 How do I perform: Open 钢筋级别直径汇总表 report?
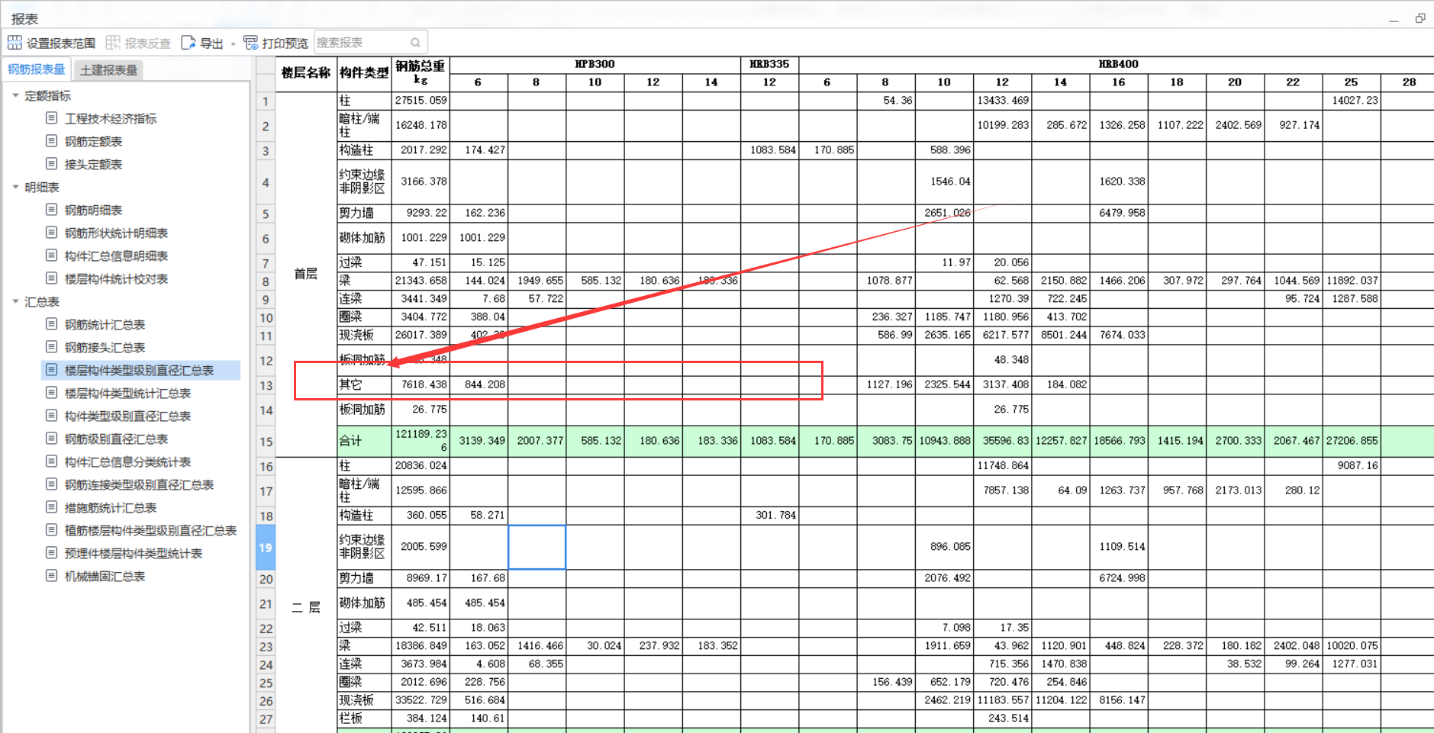pyautogui.click(x=116, y=439)
